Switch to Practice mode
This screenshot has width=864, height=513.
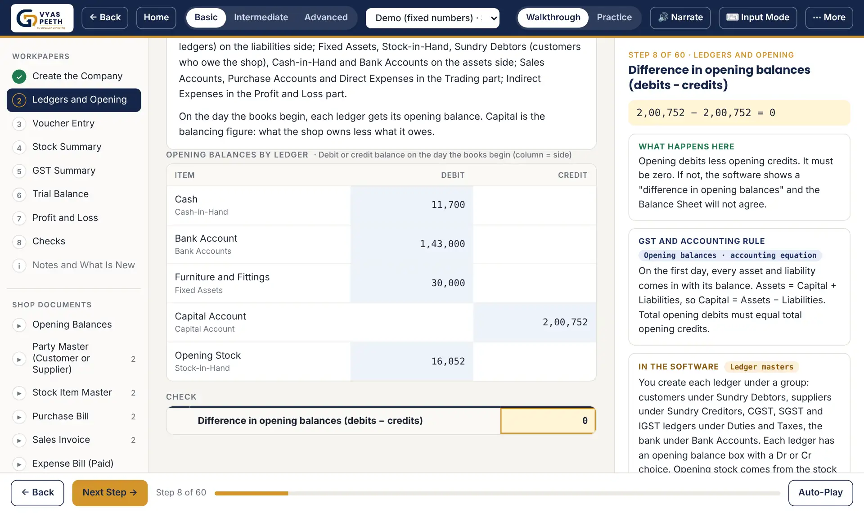[614, 18]
